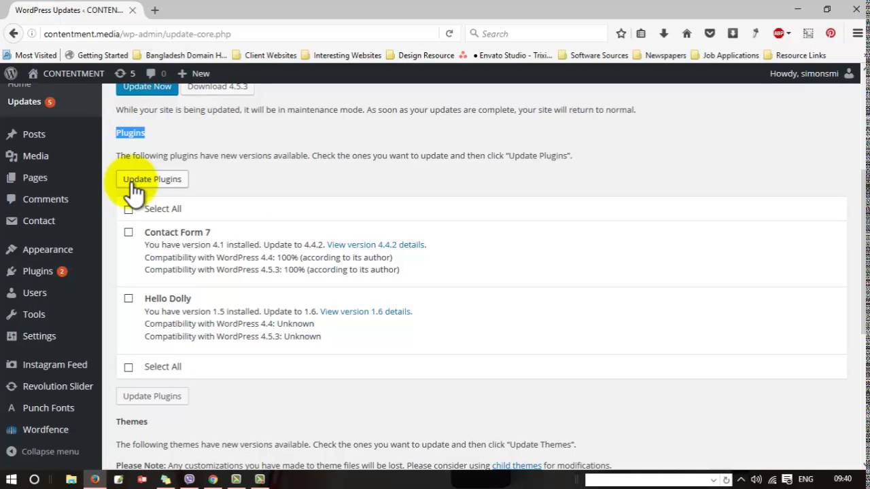Switch to Chrome on the taskbar
This screenshot has height=489, width=870.
coord(213,479)
